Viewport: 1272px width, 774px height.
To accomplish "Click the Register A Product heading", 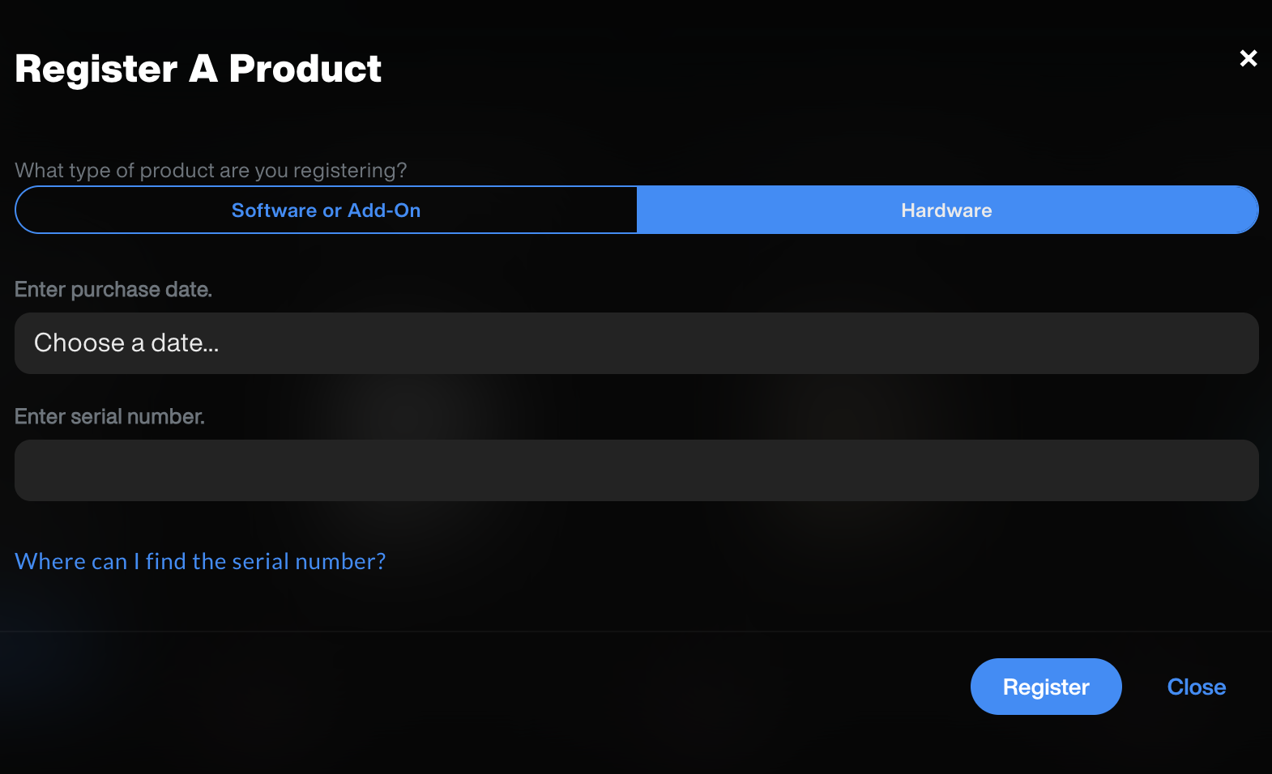I will 198,70.
